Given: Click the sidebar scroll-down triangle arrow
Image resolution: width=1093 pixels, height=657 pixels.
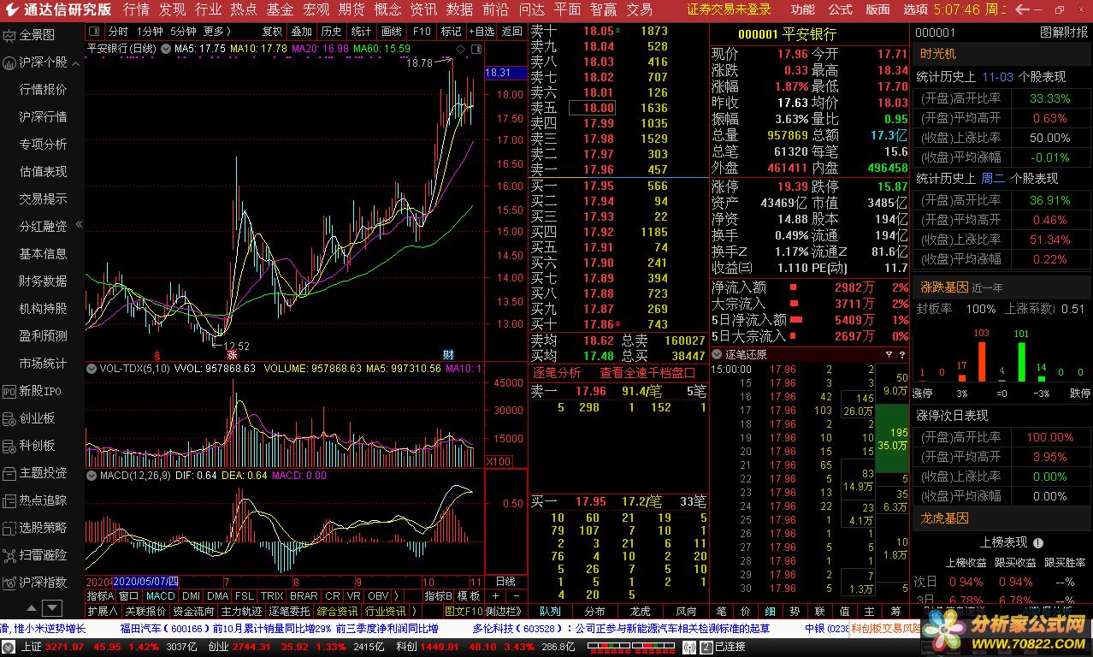Looking at the screenshot, I should (54, 608).
